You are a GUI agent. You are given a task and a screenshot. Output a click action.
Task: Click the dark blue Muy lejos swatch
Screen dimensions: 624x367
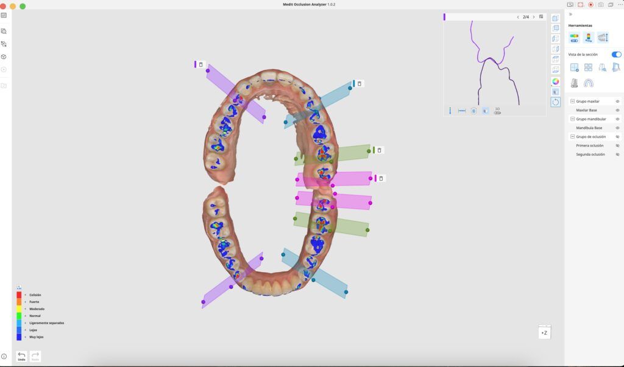[19, 337]
